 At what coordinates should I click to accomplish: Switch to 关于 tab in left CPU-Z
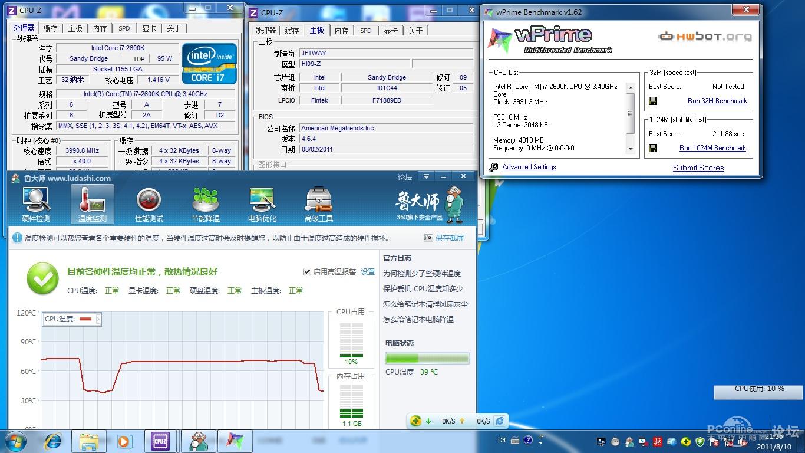174,28
